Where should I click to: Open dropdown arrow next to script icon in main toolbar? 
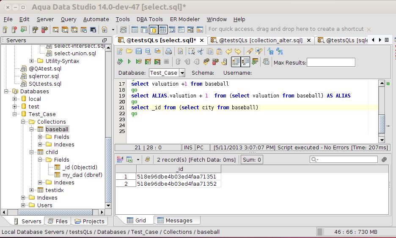(x=113, y=30)
